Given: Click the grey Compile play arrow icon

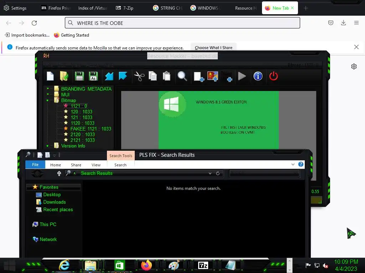Looking at the screenshot, I should [242, 76].
